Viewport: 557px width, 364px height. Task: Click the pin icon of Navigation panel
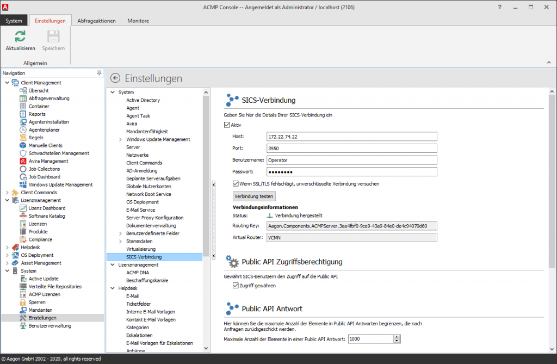[99, 73]
